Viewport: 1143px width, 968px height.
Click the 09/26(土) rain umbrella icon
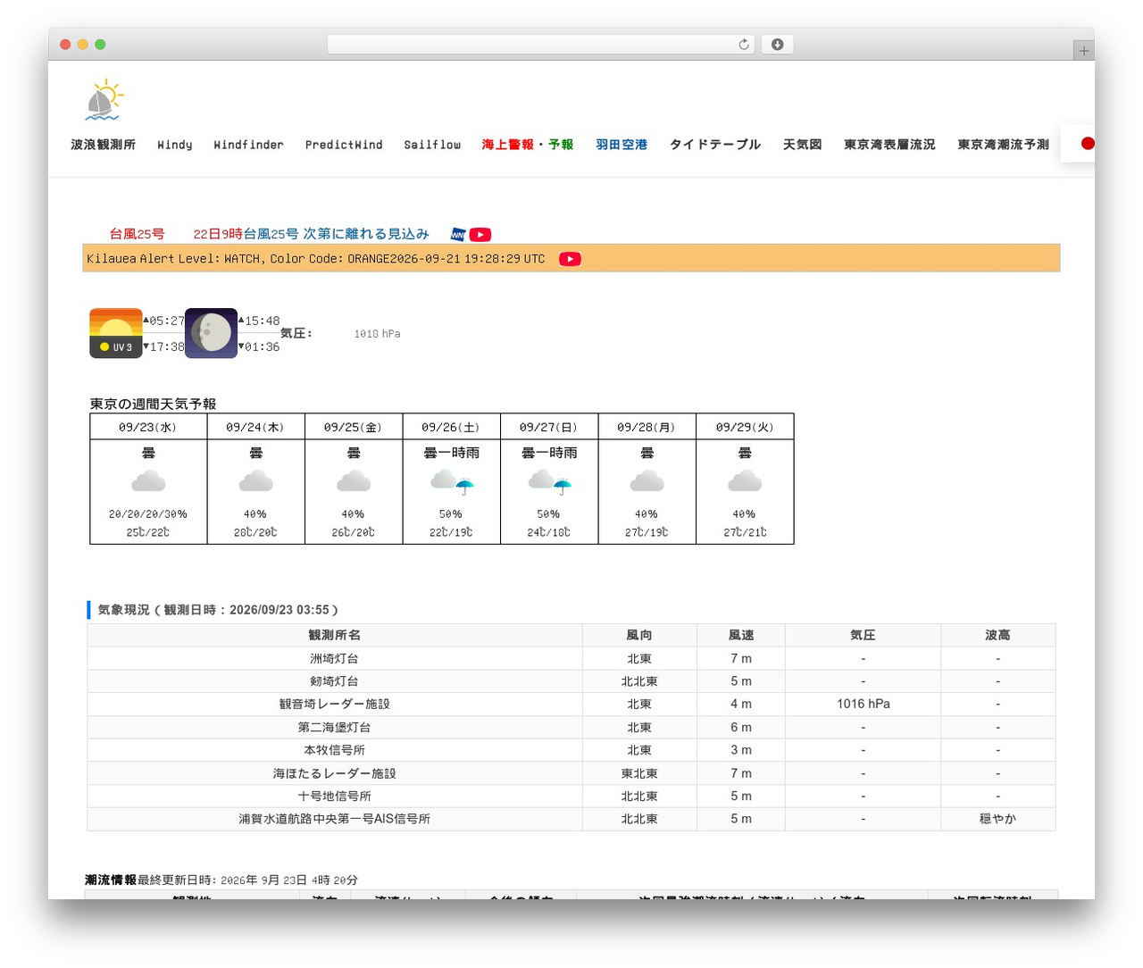click(452, 482)
